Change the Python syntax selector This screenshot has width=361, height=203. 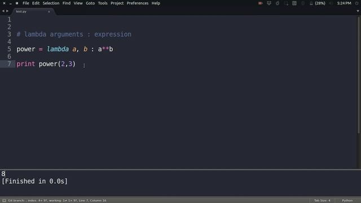coord(347,201)
